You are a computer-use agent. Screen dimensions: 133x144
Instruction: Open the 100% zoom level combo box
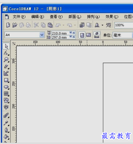point(124,25)
